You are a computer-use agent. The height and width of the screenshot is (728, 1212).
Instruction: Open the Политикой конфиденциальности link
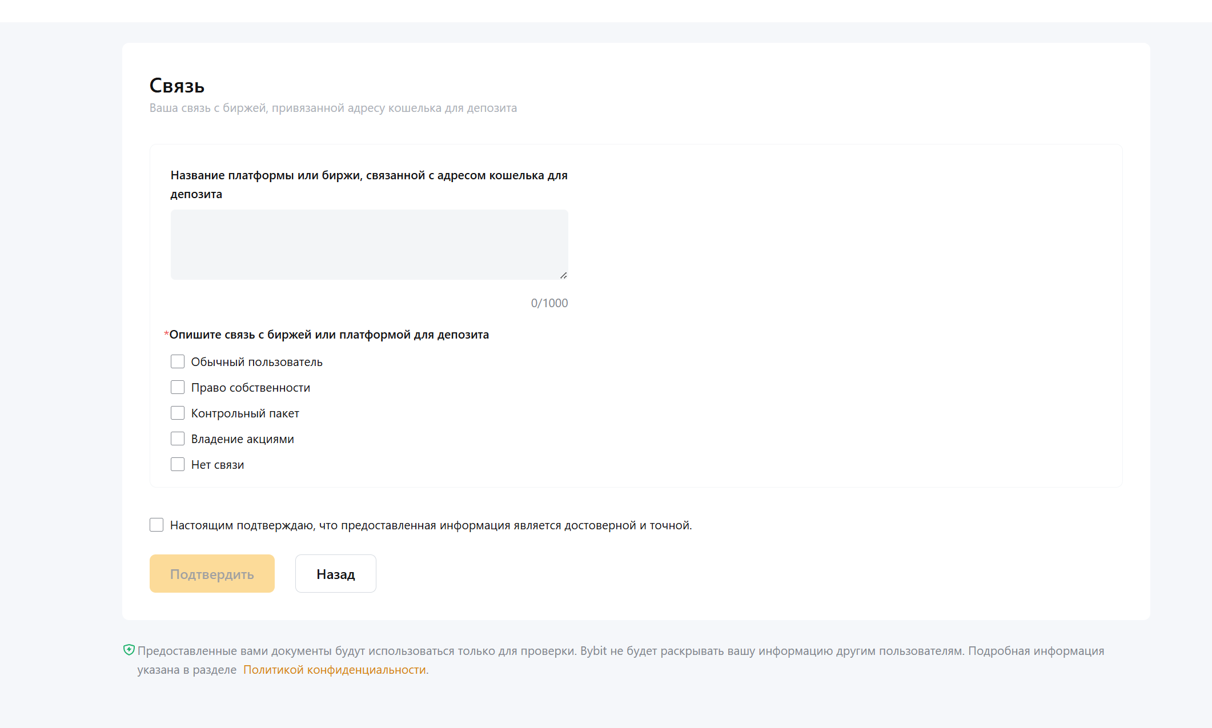[x=335, y=670]
